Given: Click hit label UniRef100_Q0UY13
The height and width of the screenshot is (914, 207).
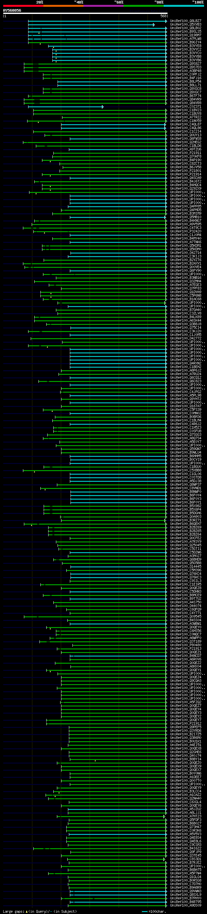Looking at the screenshot, I should click(x=185, y=135).
